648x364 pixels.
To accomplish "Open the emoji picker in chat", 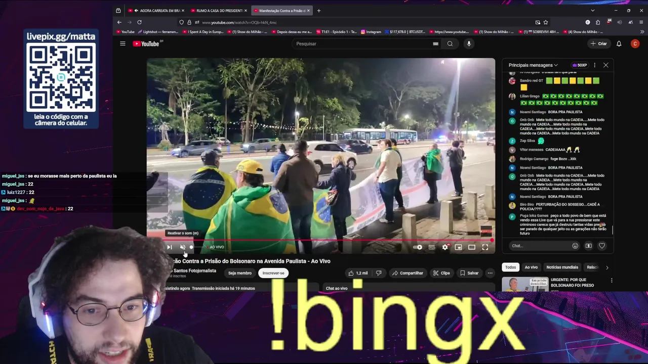I will pos(575,246).
